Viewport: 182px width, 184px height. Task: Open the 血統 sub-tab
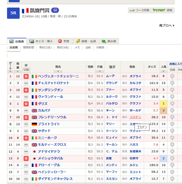88,48
